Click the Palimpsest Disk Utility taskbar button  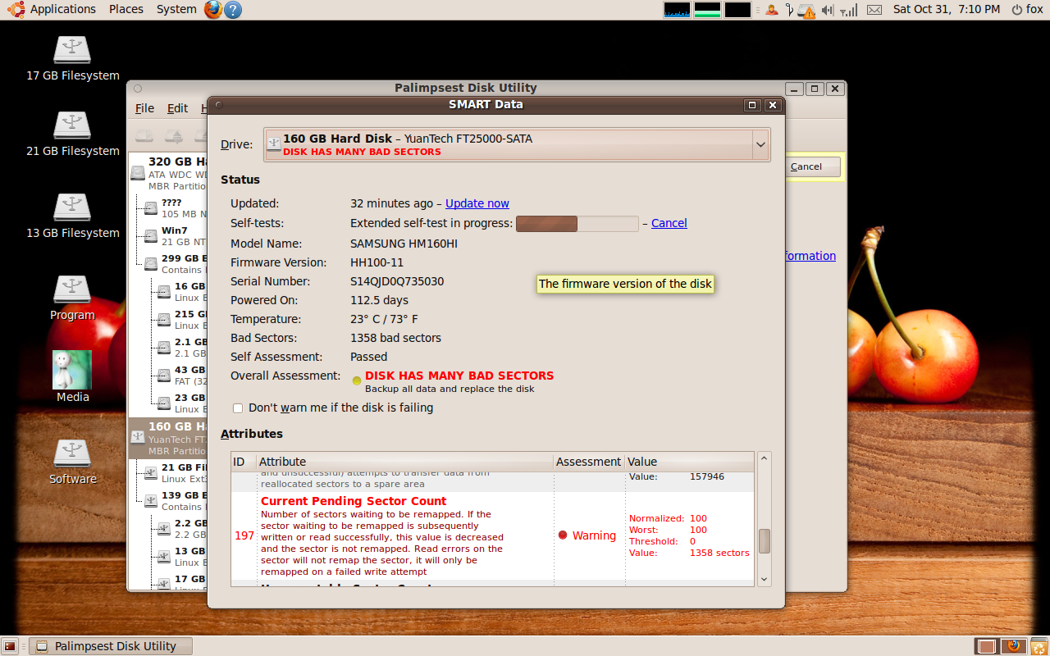pos(110,646)
